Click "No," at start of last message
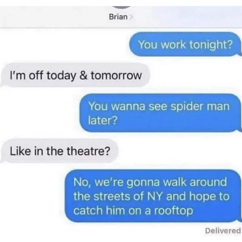Screen dimensions: 242x242 click(83, 182)
